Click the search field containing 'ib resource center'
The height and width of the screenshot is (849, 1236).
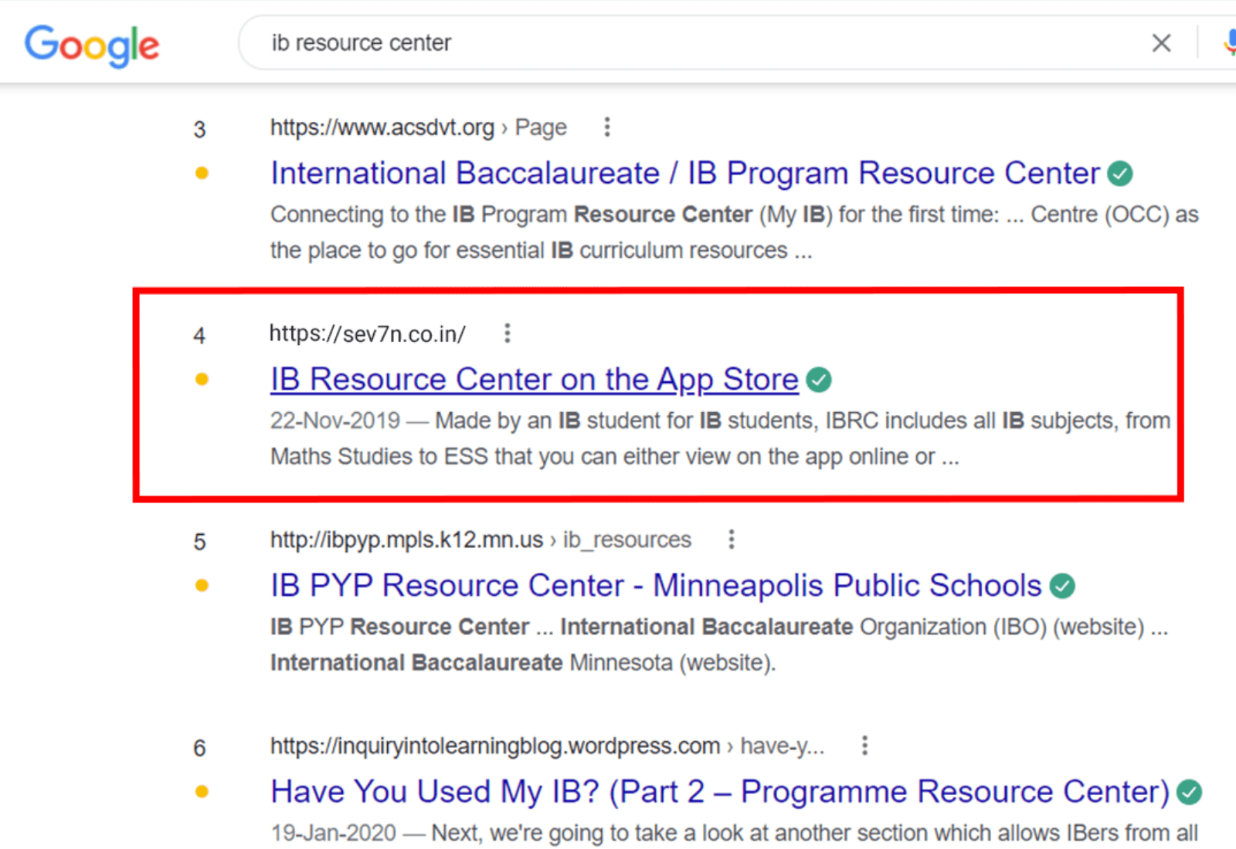(x=695, y=43)
